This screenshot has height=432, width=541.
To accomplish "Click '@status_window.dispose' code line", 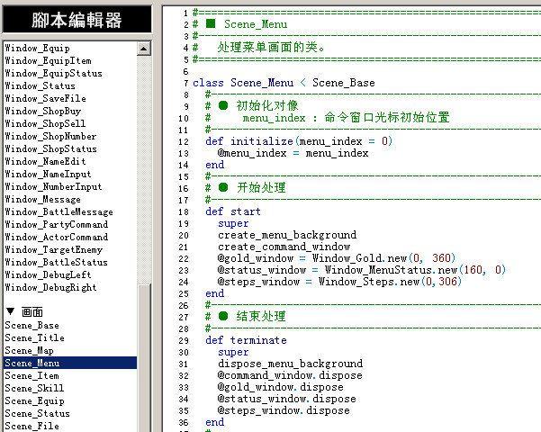I will pyautogui.click(x=287, y=399).
